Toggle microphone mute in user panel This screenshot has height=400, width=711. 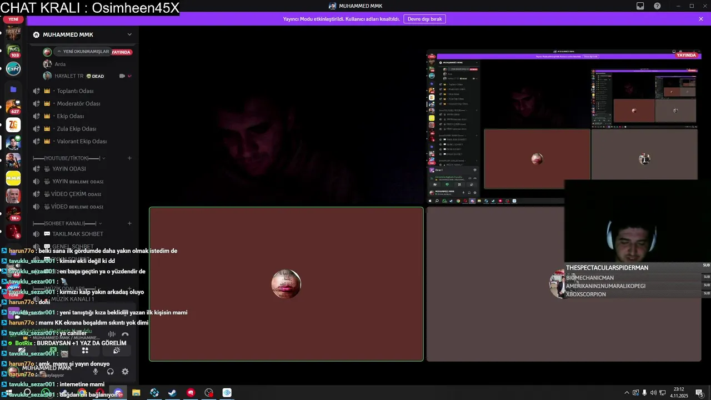pyautogui.click(x=96, y=372)
